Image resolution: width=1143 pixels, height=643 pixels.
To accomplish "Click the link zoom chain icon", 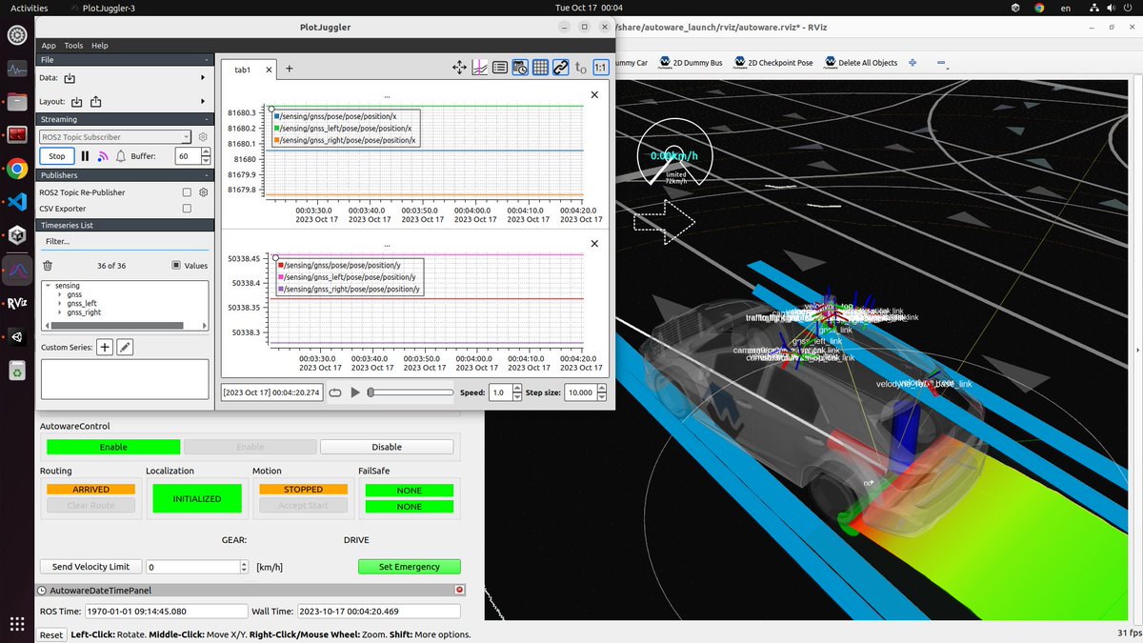I will click(x=560, y=68).
